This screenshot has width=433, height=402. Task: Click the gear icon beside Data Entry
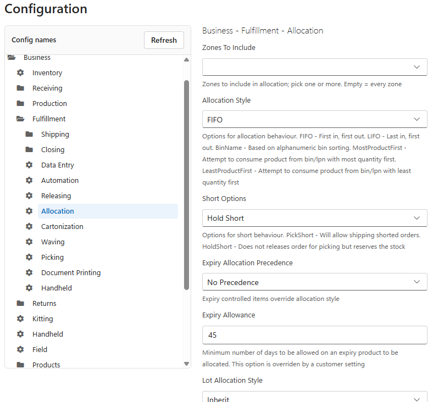point(29,165)
